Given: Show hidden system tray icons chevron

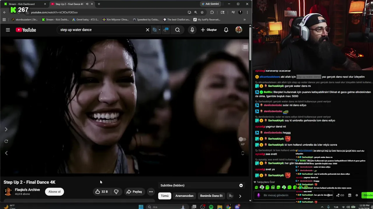Looking at the screenshot, I should [x=322, y=207].
